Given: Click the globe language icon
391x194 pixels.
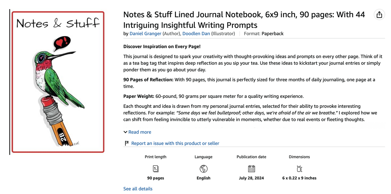Looking at the screenshot, I should (x=203, y=168).
